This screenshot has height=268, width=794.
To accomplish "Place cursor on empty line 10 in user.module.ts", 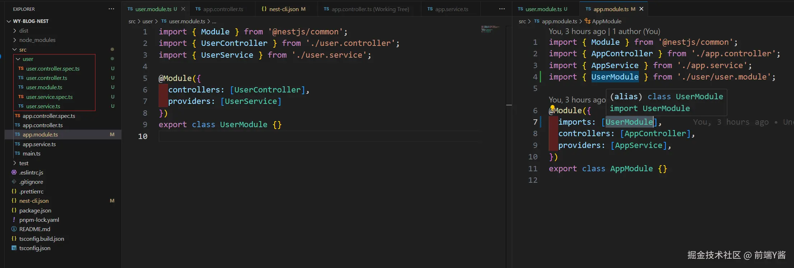I will click(x=318, y=136).
